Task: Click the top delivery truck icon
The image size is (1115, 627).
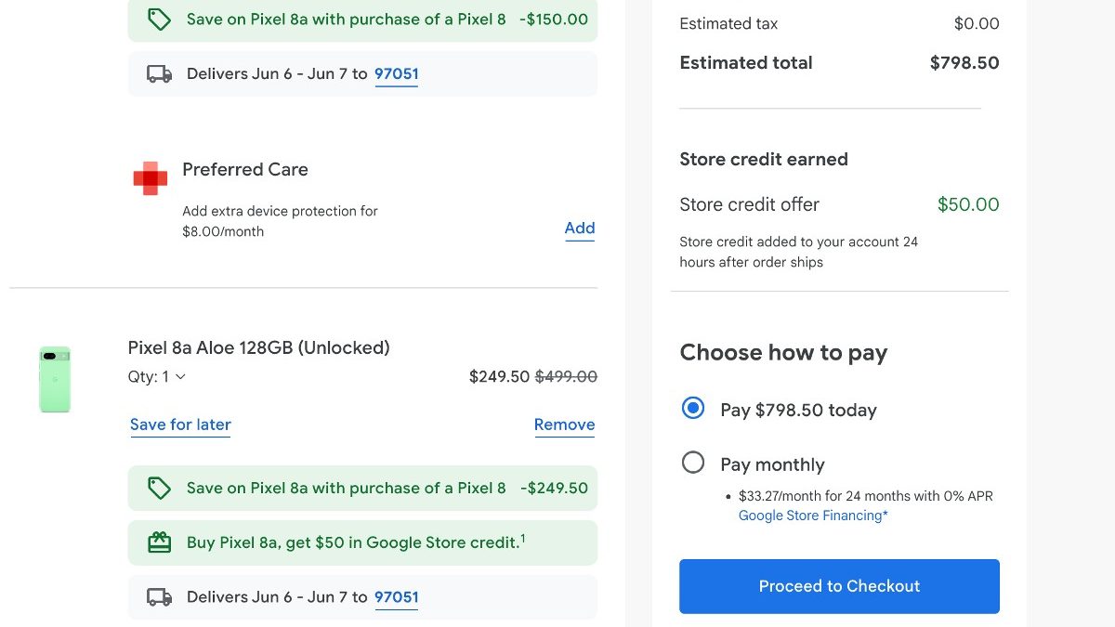Action: [160, 74]
